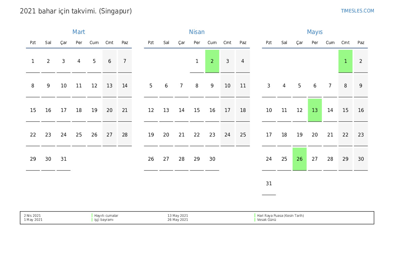
Task: Select March 1 in the calendar
Action: coord(33,61)
